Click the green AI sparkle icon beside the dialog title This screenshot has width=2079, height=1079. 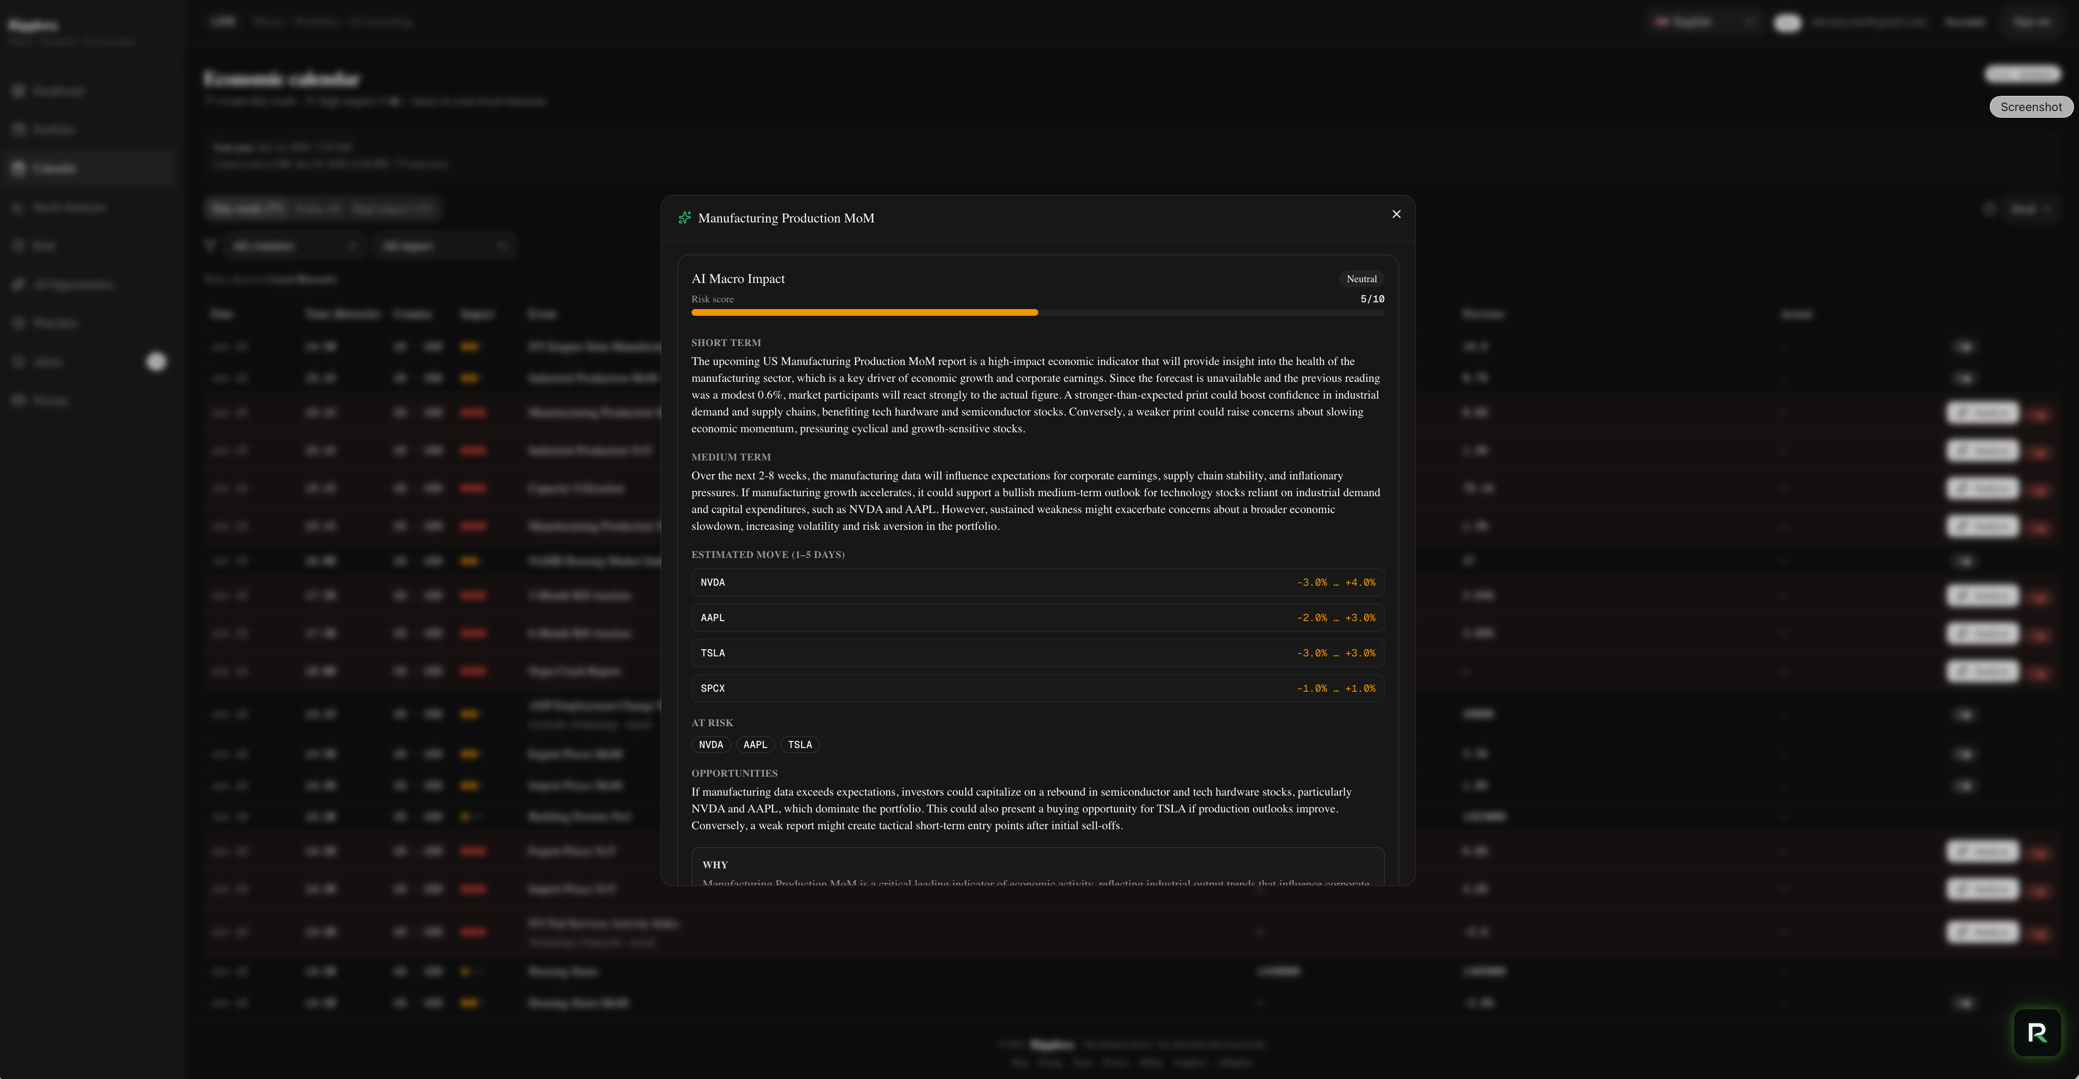coord(684,218)
